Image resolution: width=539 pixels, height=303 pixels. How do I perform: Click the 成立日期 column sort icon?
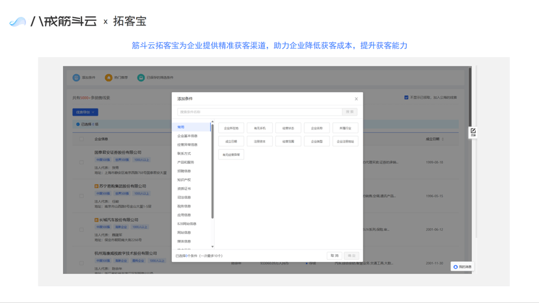(443, 139)
